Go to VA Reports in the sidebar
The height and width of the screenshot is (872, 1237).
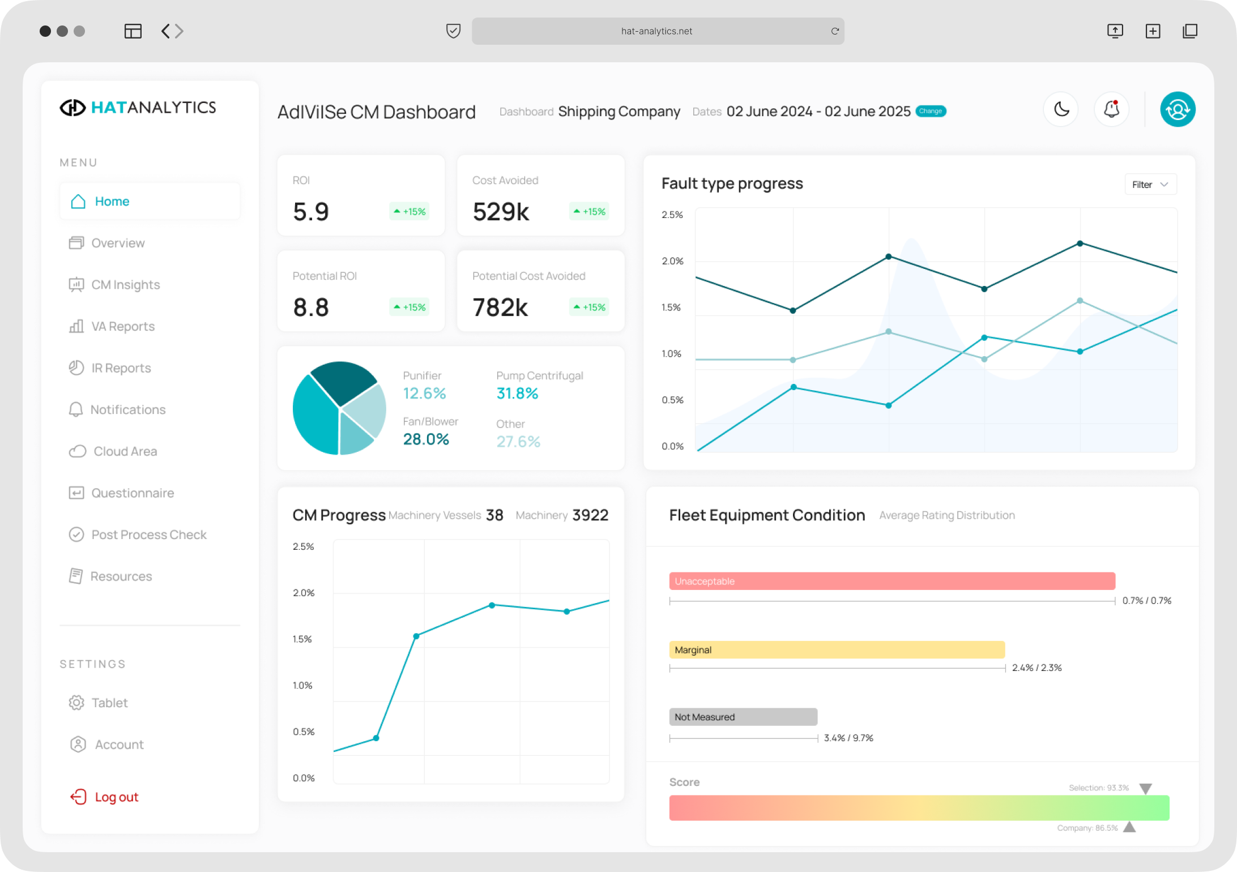(x=122, y=327)
